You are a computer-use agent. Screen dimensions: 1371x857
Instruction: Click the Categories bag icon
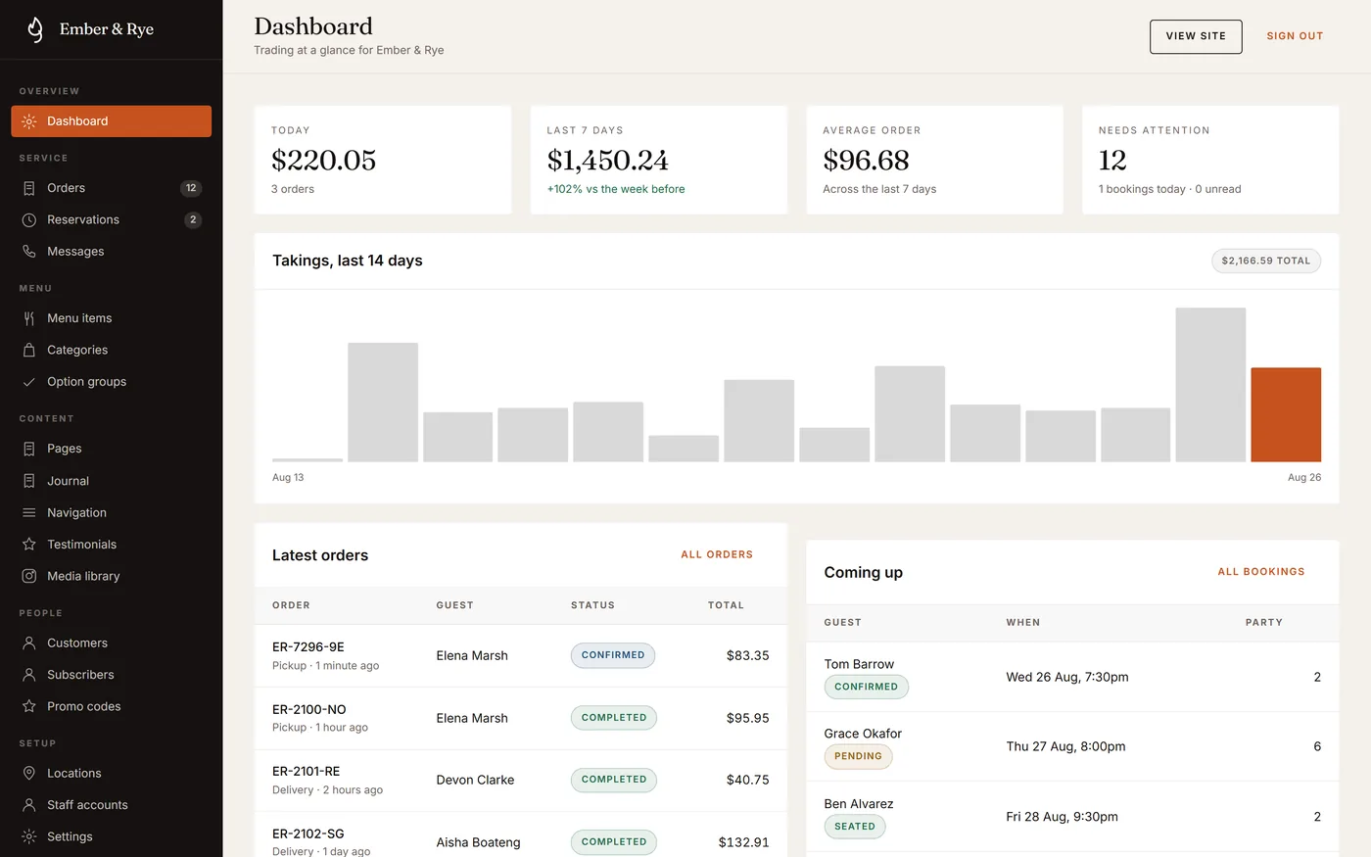tap(29, 350)
